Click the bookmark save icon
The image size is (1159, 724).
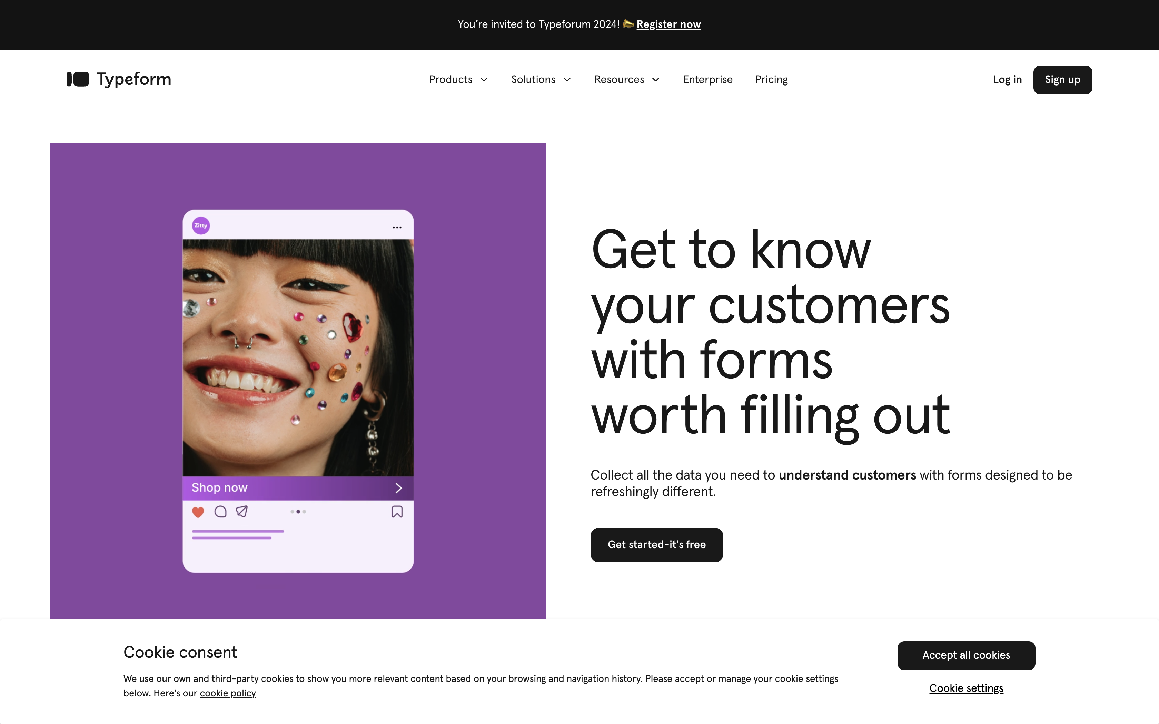pos(397,512)
